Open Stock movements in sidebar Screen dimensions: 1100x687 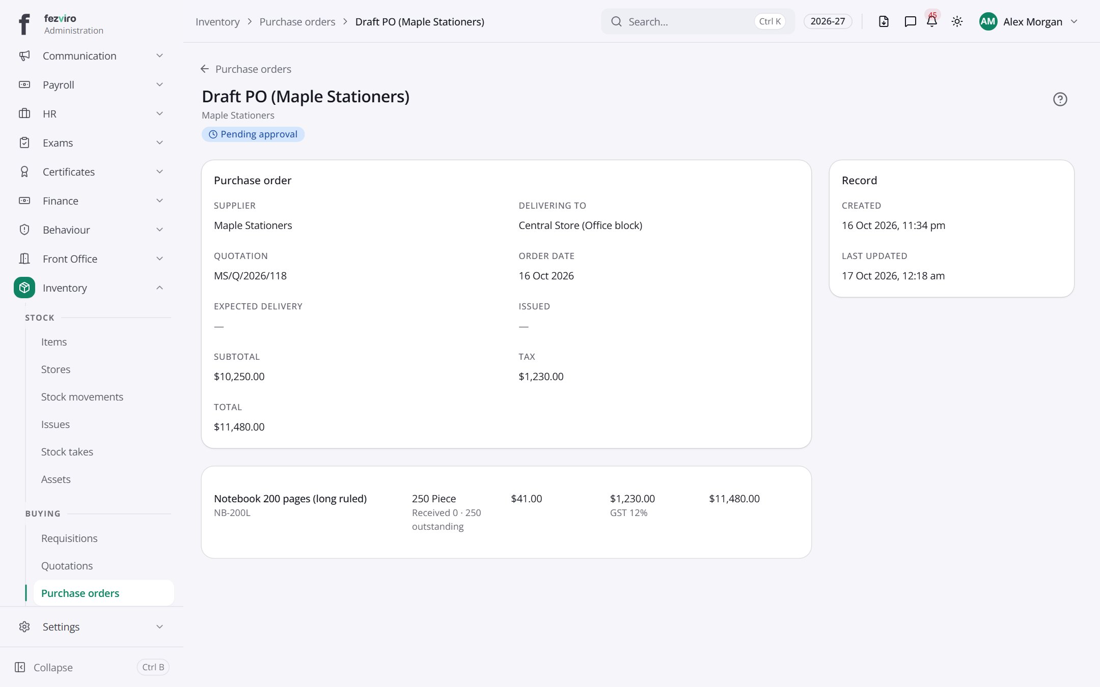(x=82, y=397)
